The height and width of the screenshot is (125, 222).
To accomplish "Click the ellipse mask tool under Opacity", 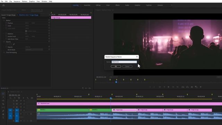I will pyautogui.click(x=7, y=44).
